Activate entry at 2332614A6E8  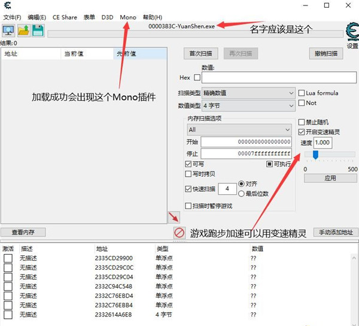(x=8, y=315)
